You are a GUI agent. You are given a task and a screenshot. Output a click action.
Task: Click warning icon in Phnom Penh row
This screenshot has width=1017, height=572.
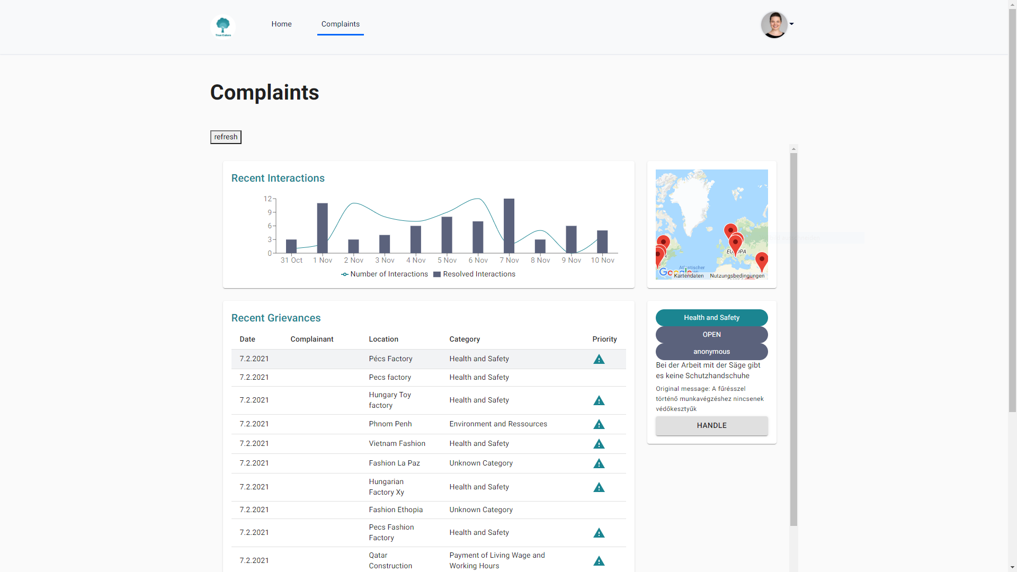tap(599, 425)
